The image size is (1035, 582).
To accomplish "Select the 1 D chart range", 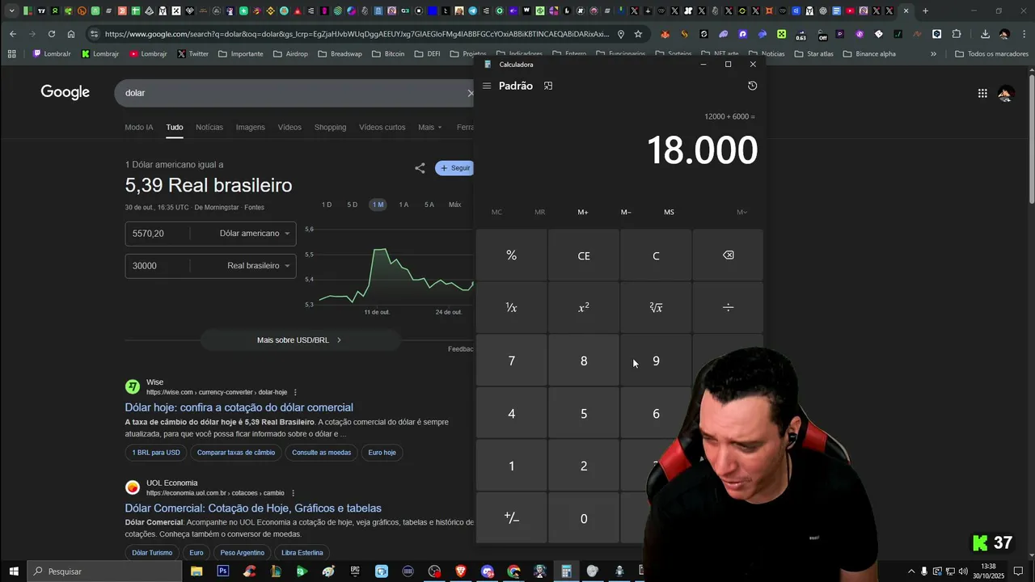I will (327, 205).
